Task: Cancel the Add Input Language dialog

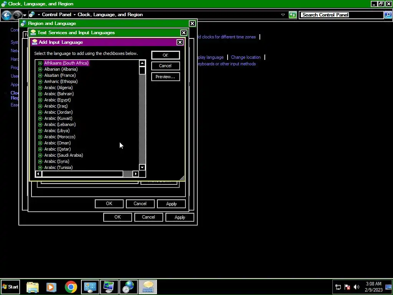Action: pyautogui.click(x=165, y=66)
